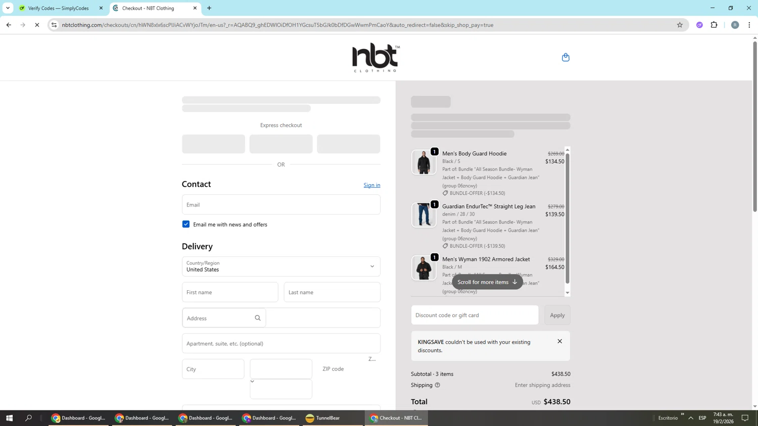Stop loading the page

tap(37, 25)
